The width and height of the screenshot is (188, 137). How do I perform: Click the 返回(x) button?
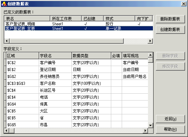point(170,119)
